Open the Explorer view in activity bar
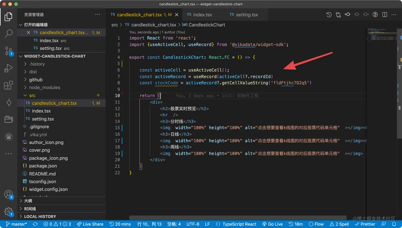402x228 pixels. [x=9, y=17]
